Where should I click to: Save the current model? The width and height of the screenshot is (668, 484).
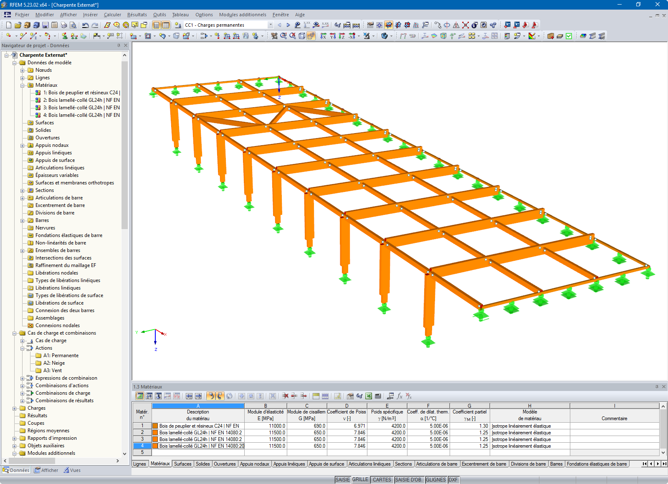(45, 25)
